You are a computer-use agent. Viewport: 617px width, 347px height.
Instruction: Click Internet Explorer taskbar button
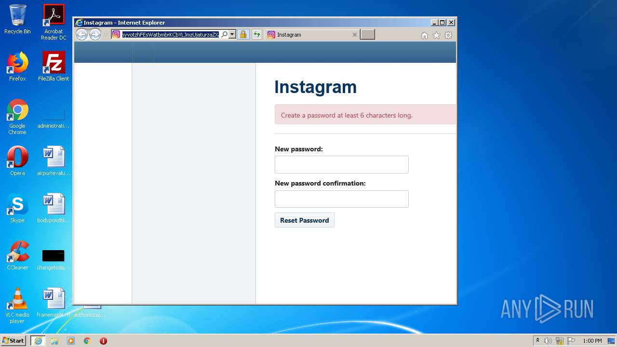[38, 341]
